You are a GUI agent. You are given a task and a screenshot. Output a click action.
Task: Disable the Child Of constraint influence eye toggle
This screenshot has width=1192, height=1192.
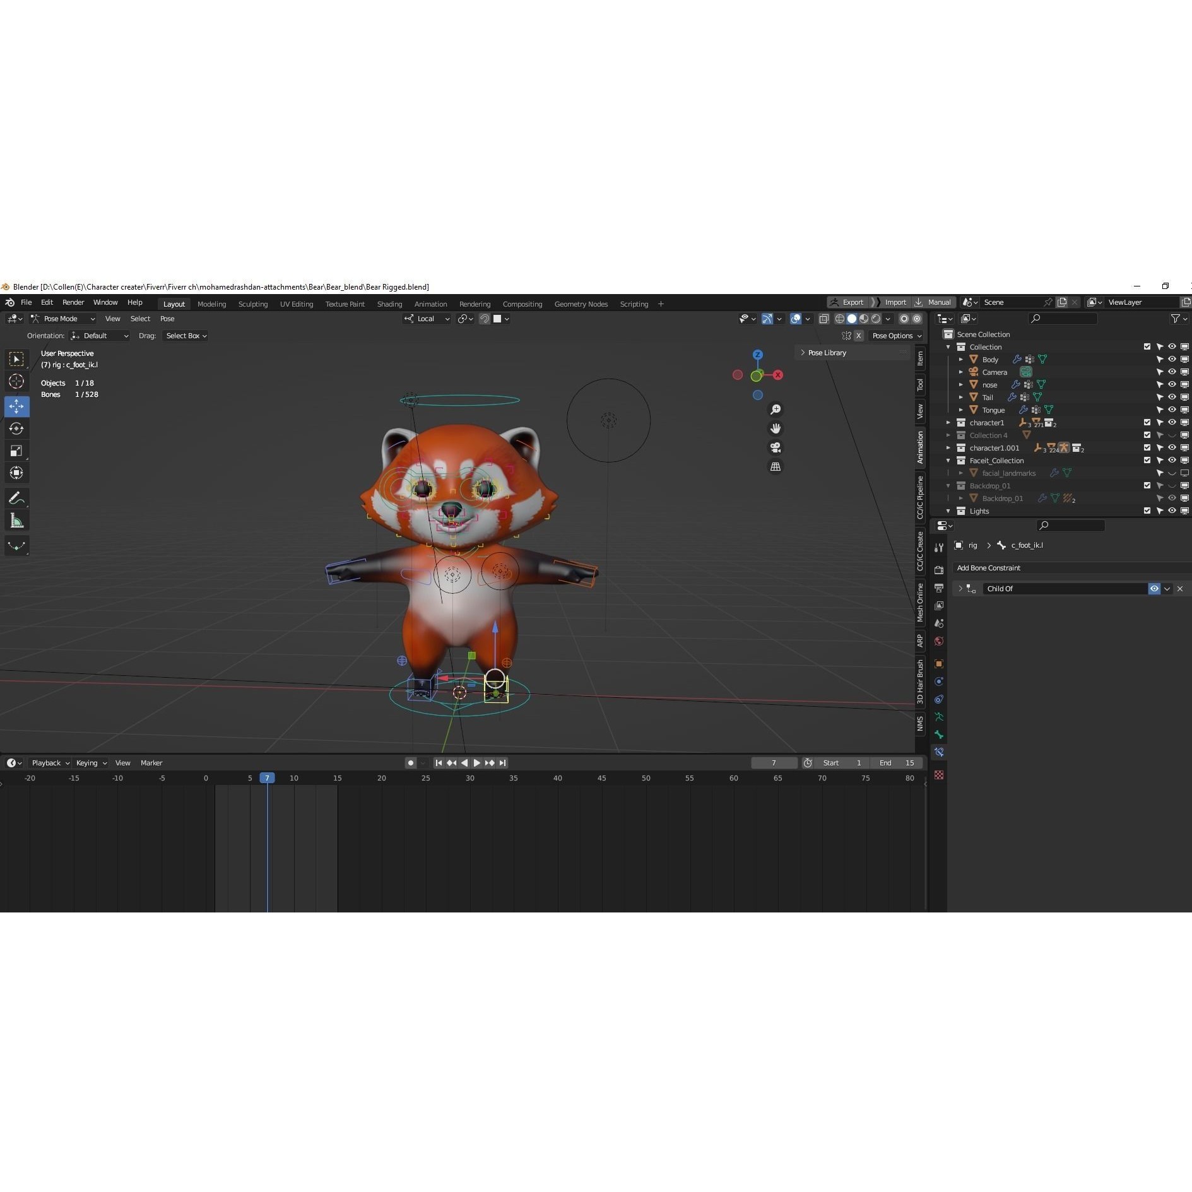[x=1154, y=588]
